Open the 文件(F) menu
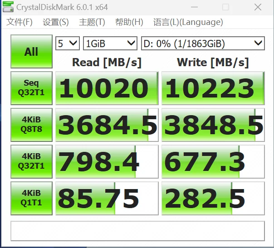This screenshot has width=274, height=248. [20, 22]
